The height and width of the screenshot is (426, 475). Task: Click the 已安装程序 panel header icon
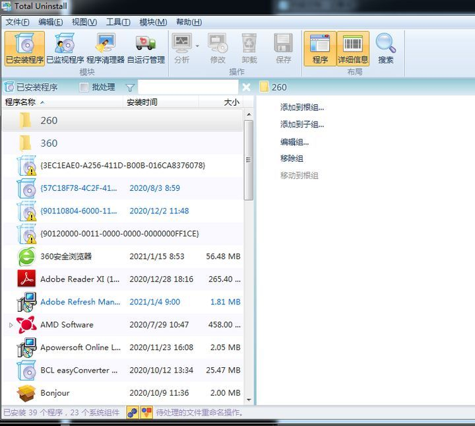pyautogui.click(x=9, y=87)
